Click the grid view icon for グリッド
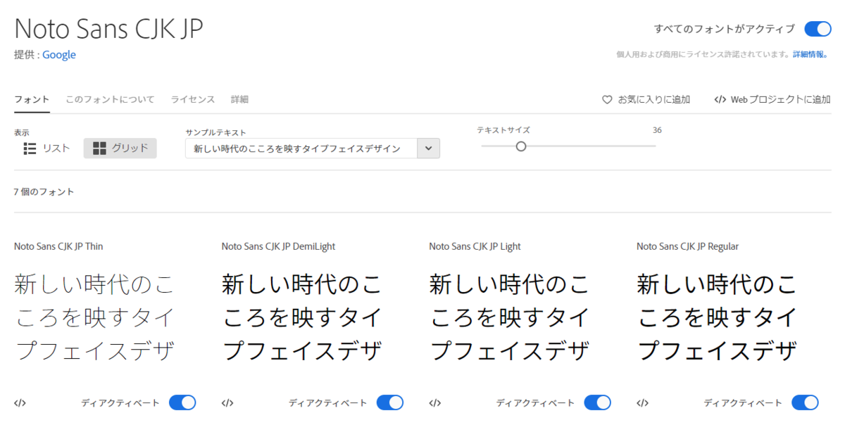The image size is (845, 432). (99, 148)
